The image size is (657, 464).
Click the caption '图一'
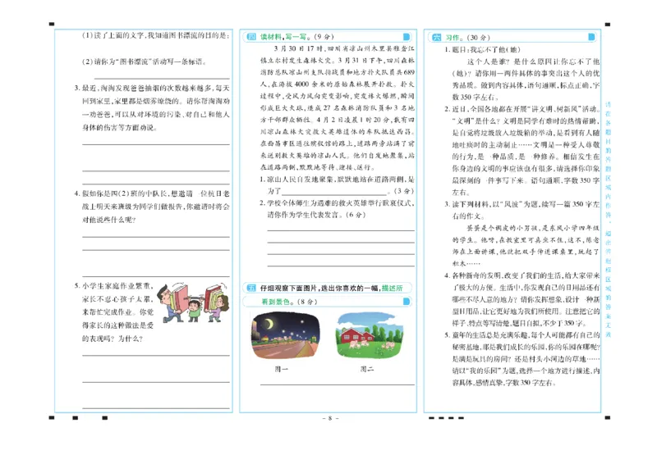coord(281,369)
